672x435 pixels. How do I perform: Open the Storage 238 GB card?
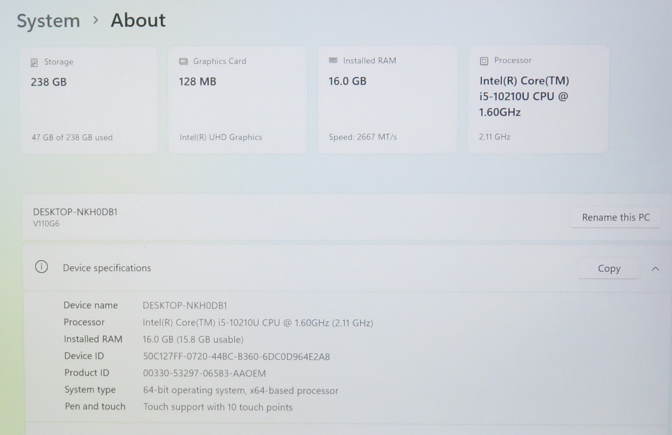click(89, 100)
